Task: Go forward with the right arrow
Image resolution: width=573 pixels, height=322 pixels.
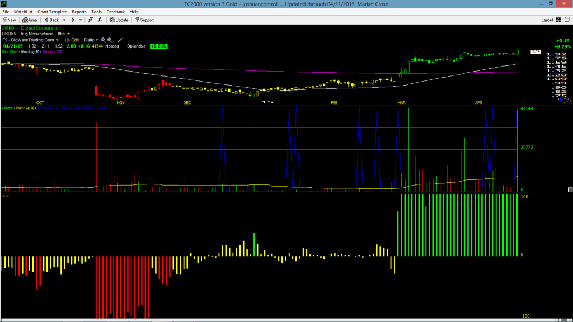Action: coord(73,20)
